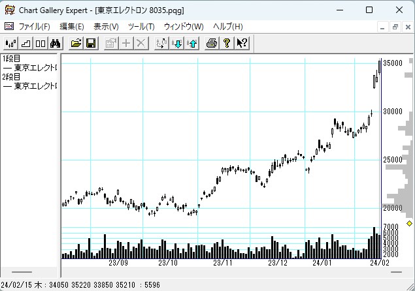
Task: Click the rotating refresh arrows icon
Action: pyautogui.click(x=162, y=44)
